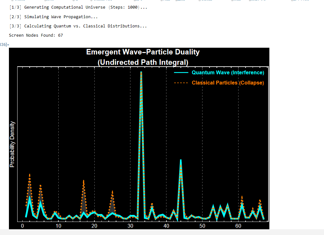Click the "[1/3] Generating Computational Universe" output line
The width and height of the screenshot is (324, 235).
click(x=78, y=7)
